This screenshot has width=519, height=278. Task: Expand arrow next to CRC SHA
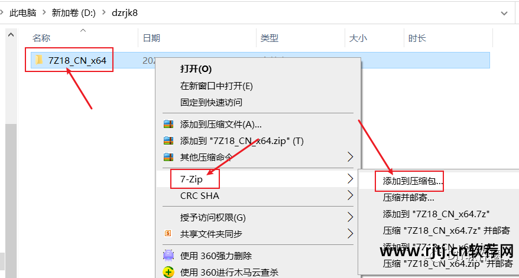pyautogui.click(x=350, y=195)
